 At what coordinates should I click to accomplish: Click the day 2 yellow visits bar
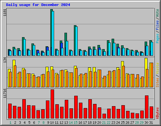[14, 73]
